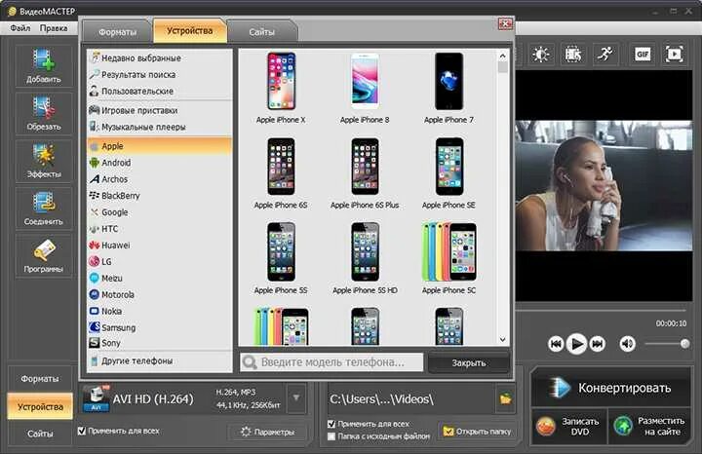The image size is (702, 454).
Task: Click the AVI format icon
Action: point(96,398)
